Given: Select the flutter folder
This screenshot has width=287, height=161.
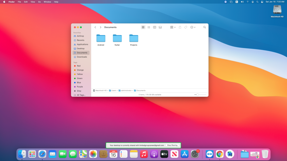Looking at the screenshot, I should pyautogui.click(x=117, y=40).
